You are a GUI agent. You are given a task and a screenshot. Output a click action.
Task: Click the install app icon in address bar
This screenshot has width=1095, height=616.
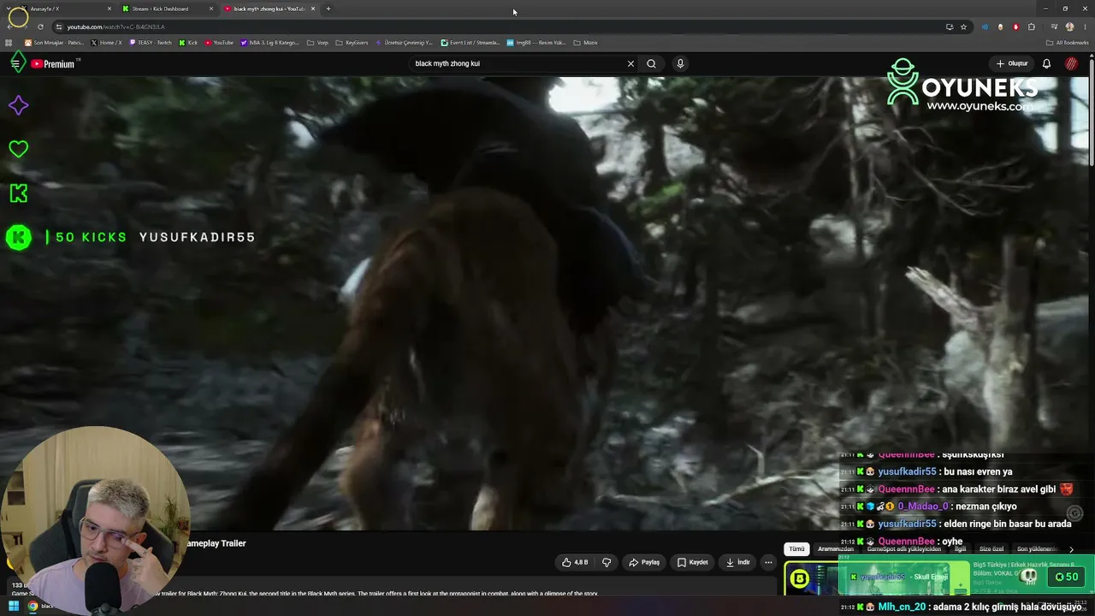click(950, 27)
